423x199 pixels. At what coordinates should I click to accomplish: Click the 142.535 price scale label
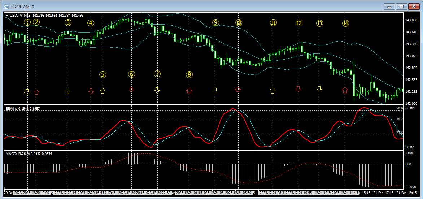[x=411, y=80]
